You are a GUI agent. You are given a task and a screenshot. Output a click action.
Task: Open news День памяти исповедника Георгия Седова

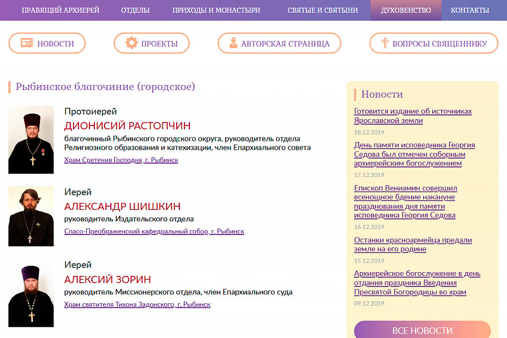point(414,154)
